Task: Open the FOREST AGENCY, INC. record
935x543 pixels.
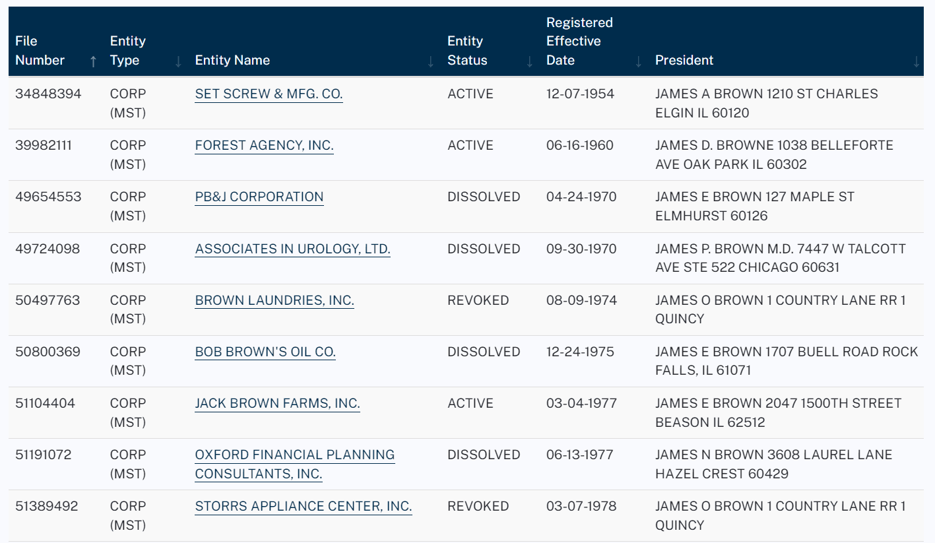Action: coord(264,145)
